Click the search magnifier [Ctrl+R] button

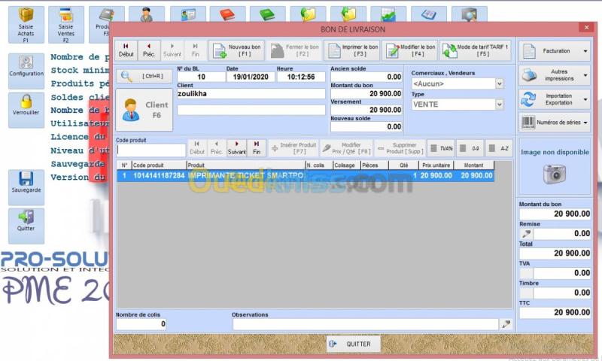tap(144, 76)
